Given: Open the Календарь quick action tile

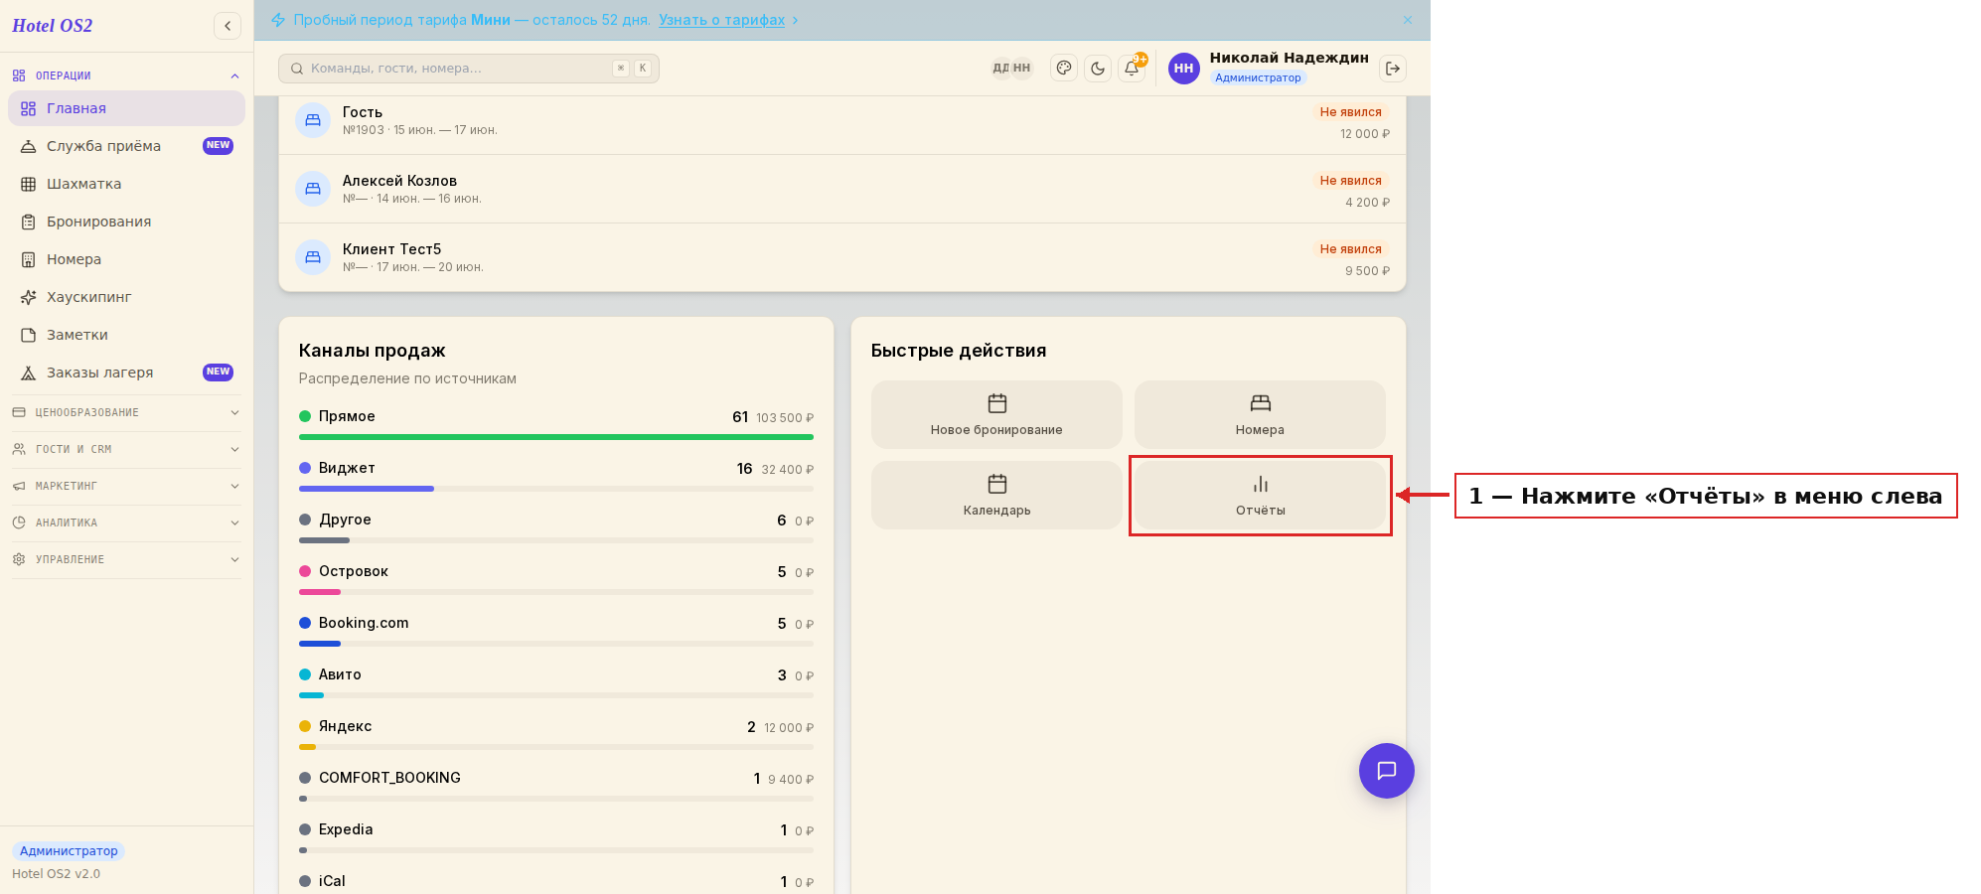Looking at the screenshot, I should (x=996, y=496).
